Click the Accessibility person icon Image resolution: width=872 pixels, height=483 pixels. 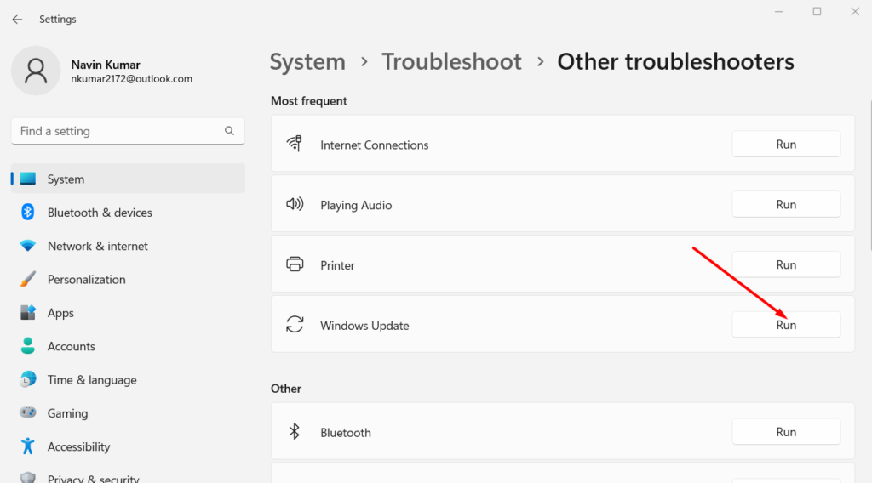click(x=28, y=446)
